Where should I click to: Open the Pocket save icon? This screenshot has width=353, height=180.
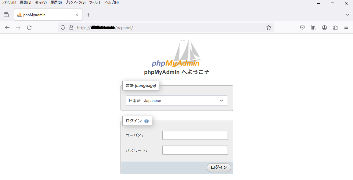click(302, 28)
